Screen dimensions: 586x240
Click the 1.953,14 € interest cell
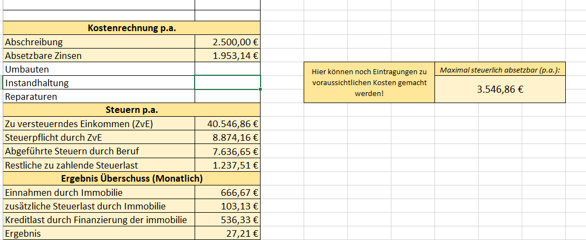(227, 56)
